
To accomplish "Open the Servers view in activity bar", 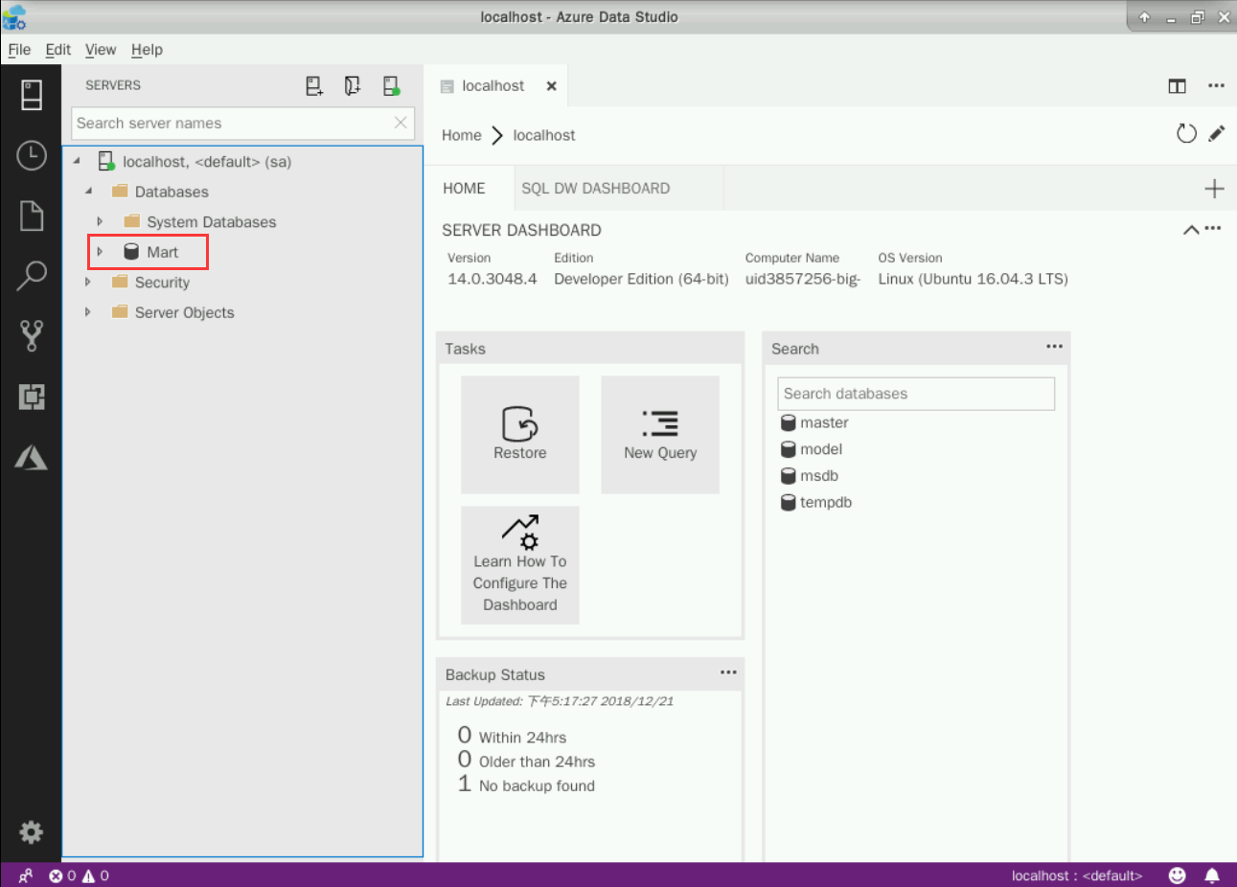I will point(32,95).
